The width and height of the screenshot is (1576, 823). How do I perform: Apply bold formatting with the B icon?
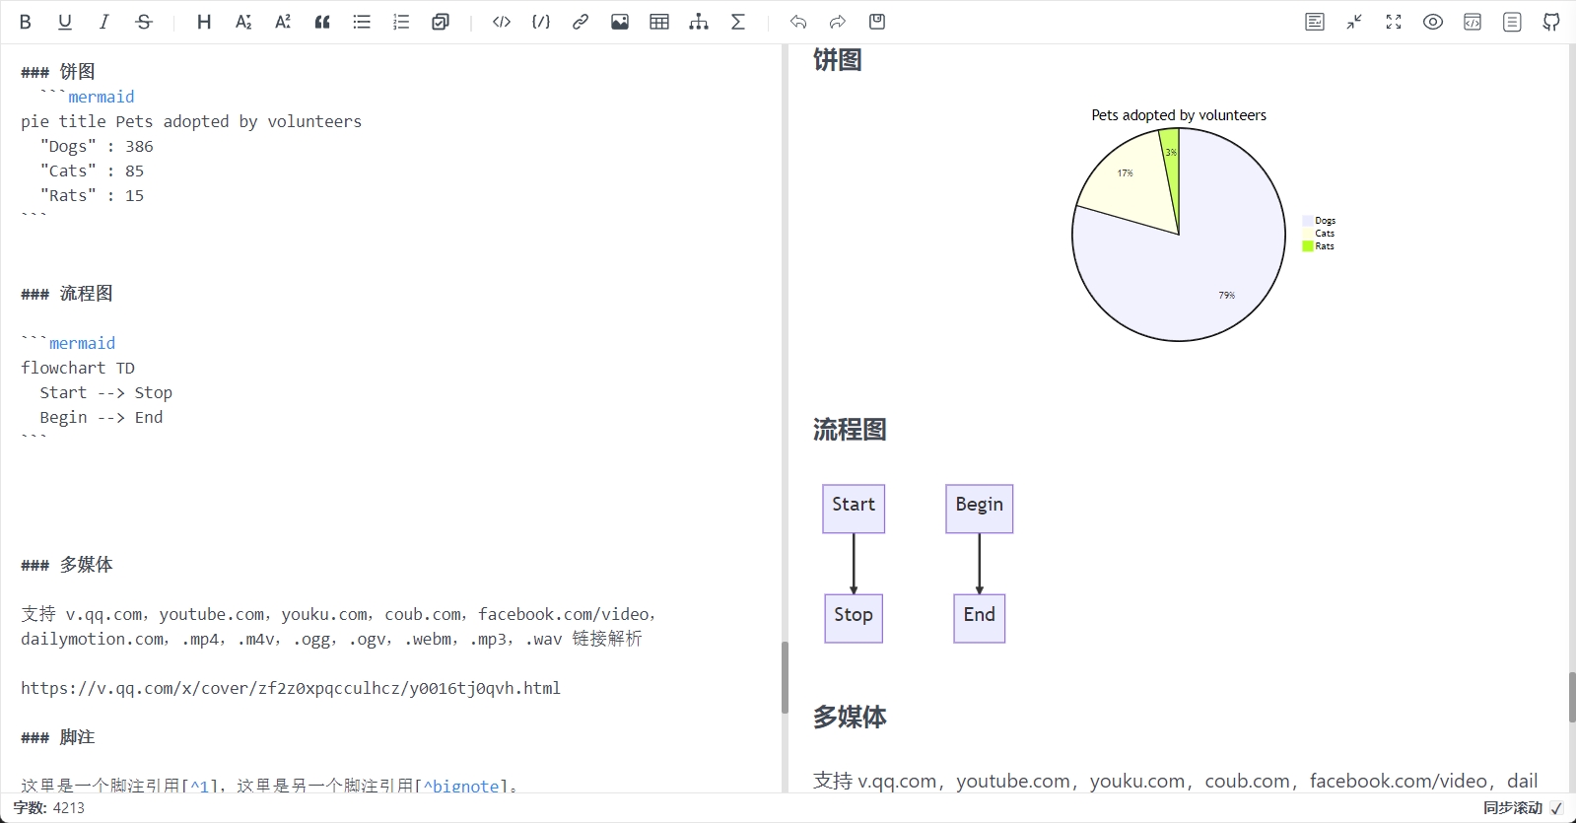click(x=26, y=22)
